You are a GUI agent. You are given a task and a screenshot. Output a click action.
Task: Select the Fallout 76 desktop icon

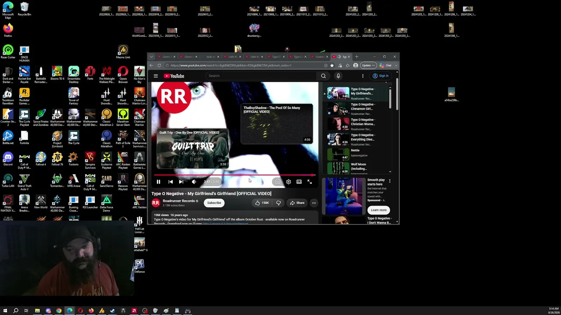[57, 158]
